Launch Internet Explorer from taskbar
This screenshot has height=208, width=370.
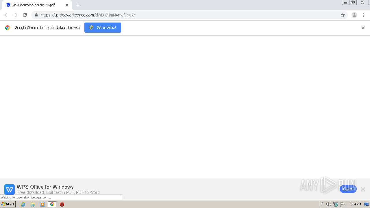coord(23,204)
